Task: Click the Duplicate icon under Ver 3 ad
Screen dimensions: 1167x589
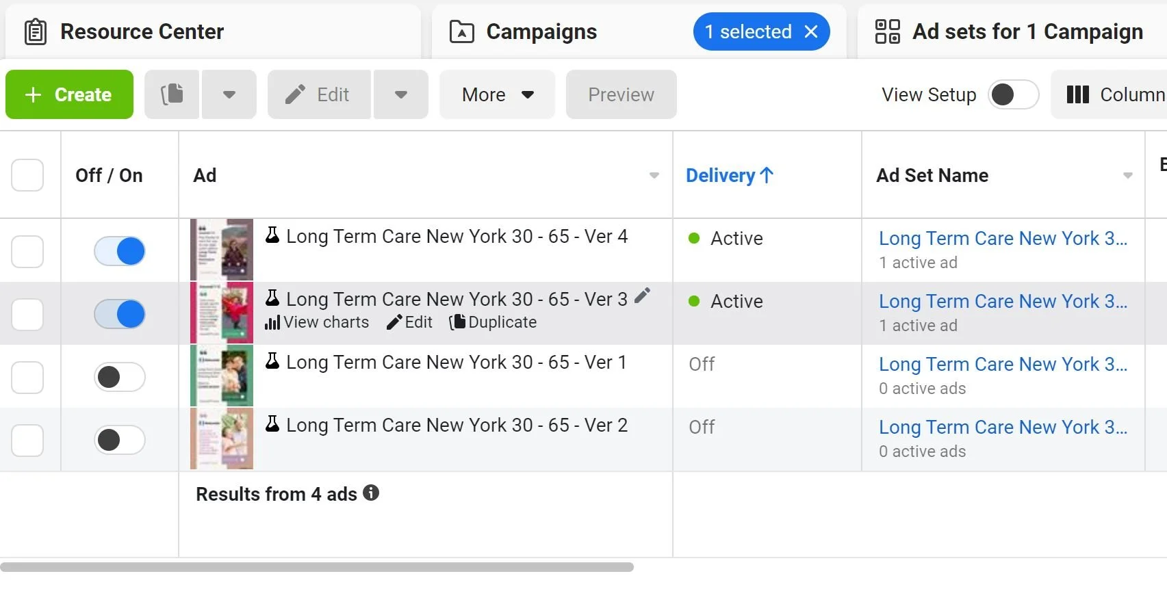Action: [x=457, y=322]
